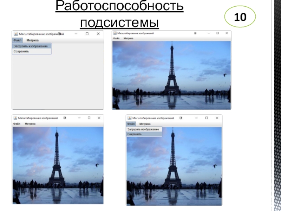The height and width of the screenshot is (211, 281).
Task: Click the Eiffel Tower image in the top-right window
Action: (171, 75)
